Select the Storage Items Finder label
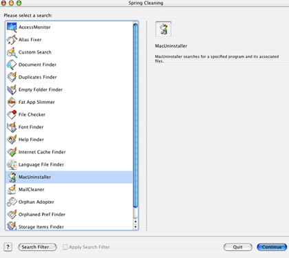 tap(41, 227)
